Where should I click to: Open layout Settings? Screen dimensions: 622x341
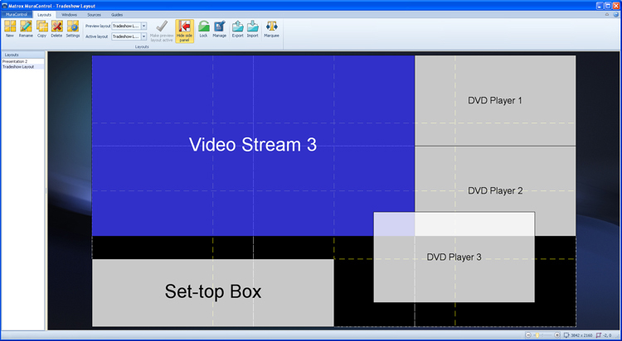[73, 30]
